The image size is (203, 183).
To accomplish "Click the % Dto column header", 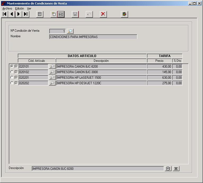I will click(177, 61).
